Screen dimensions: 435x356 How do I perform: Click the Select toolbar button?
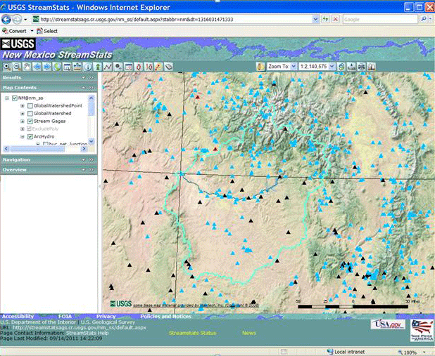pyautogui.click(x=47, y=31)
